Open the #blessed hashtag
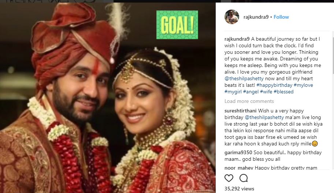The height and width of the screenshot is (193, 334). pyautogui.click(x=283, y=92)
